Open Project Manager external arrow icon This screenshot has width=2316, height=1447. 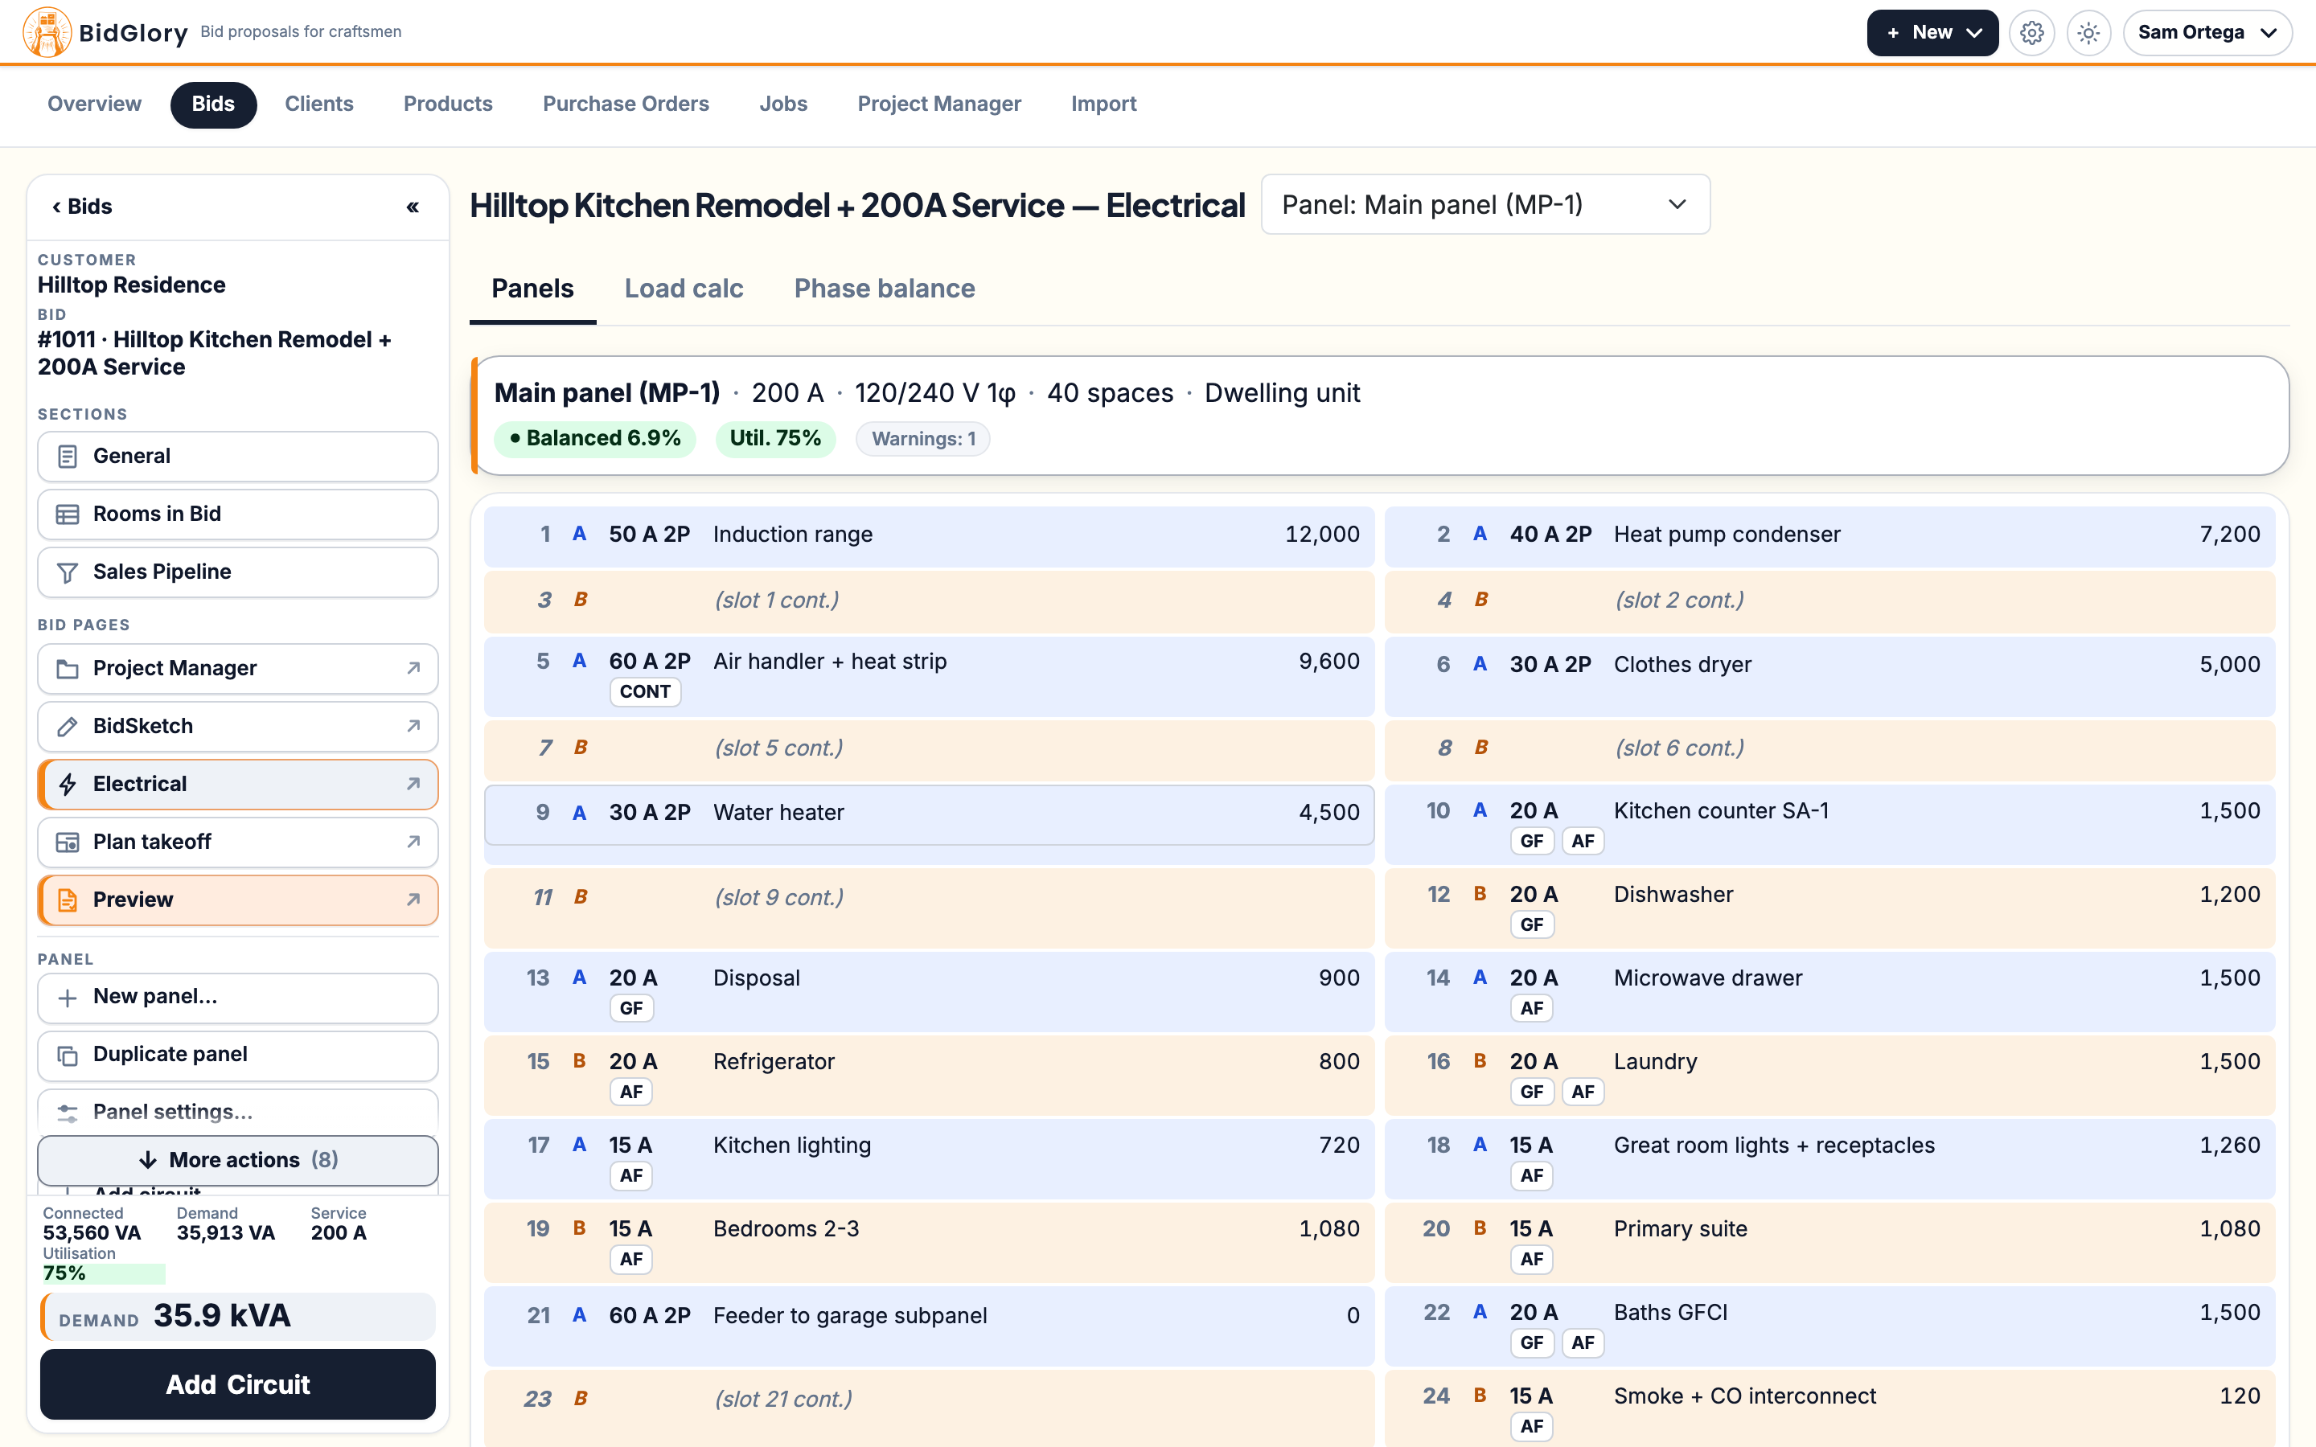coord(413,668)
